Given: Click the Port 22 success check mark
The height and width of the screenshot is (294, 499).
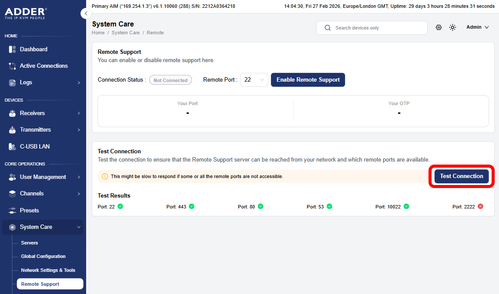Looking at the screenshot, I should coord(121,206).
